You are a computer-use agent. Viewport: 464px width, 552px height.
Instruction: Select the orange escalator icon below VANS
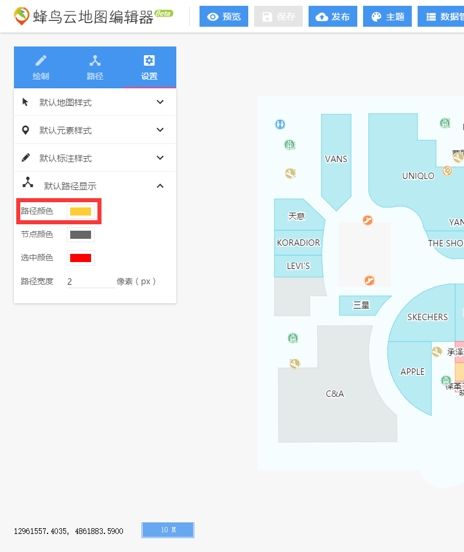coord(368,220)
